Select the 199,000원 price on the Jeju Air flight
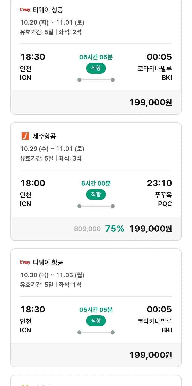Image resolution: width=192 pixels, height=386 pixels. pyautogui.click(x=151, y=229)
